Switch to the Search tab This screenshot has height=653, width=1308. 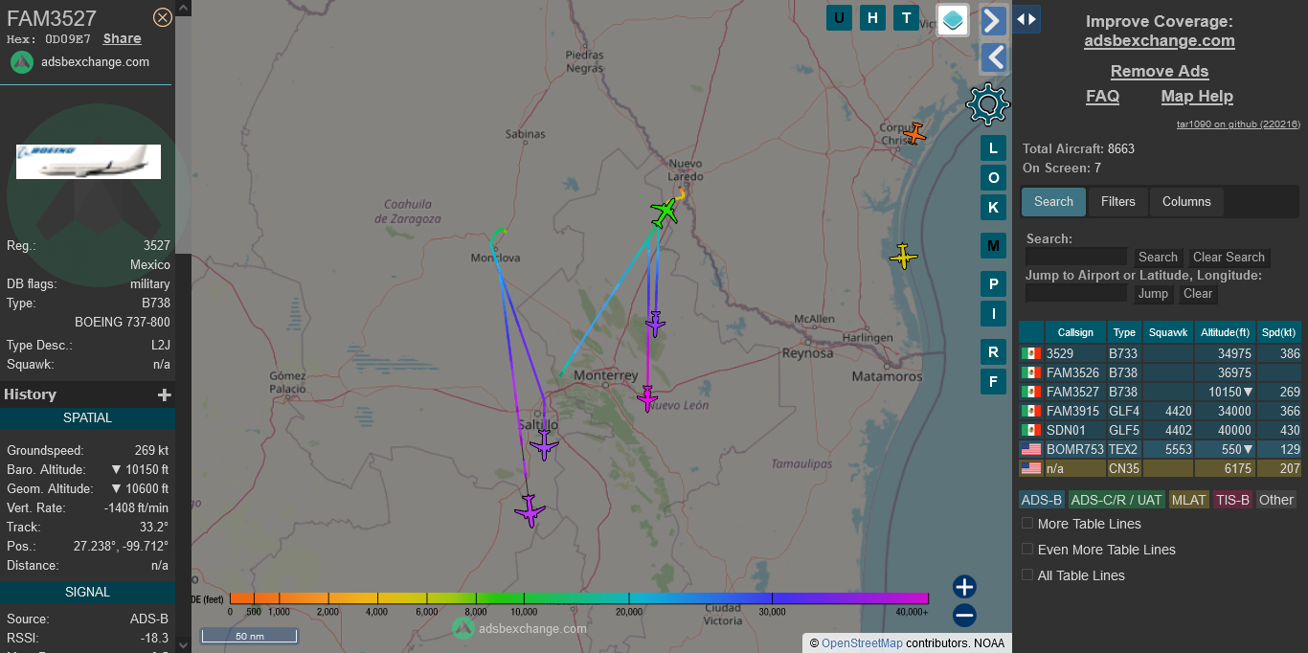(x=1053, y=202)
